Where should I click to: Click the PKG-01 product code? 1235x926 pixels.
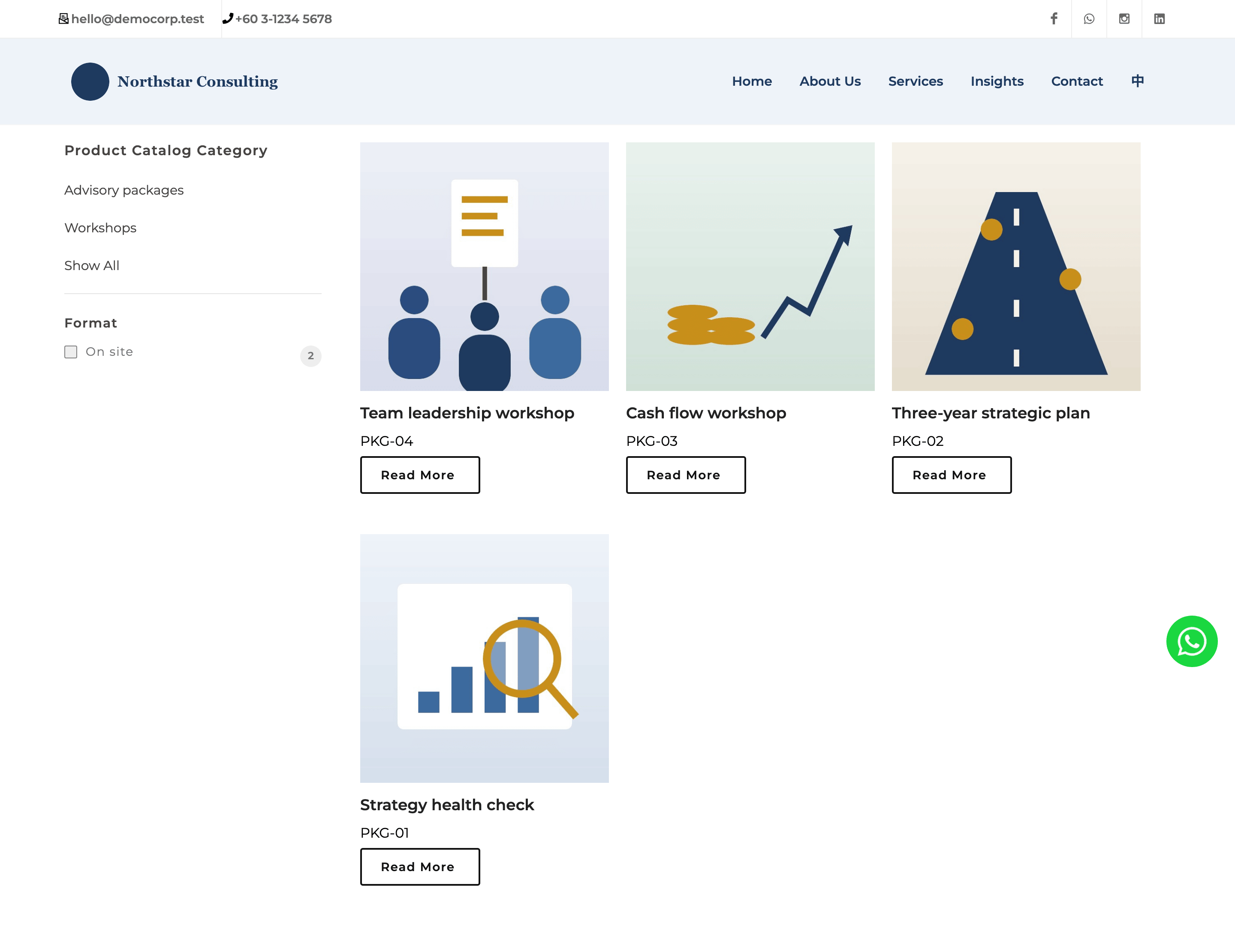pyautogui.click(x=384, y=833)
